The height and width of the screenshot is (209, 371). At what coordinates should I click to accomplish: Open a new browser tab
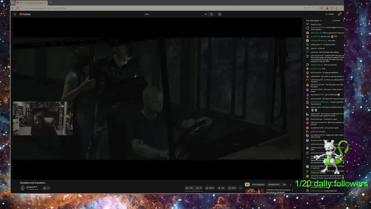pyautogui.click(x=50, y=3)
